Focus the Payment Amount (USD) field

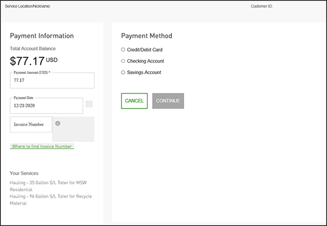[52, 81]
